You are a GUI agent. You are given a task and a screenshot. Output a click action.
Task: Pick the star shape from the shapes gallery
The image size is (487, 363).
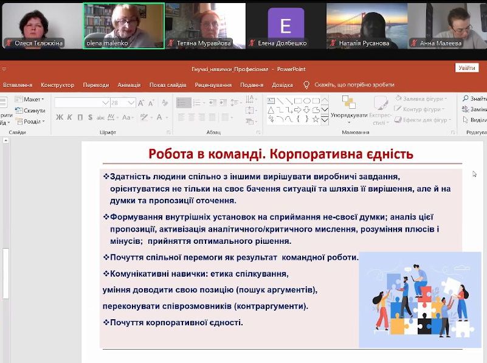[316, 119]
